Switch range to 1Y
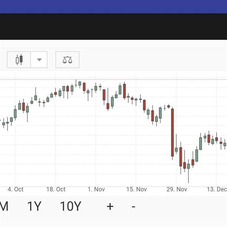Image resolution: width=227 pixels, height=227 pixels. [x=34, y=206]
